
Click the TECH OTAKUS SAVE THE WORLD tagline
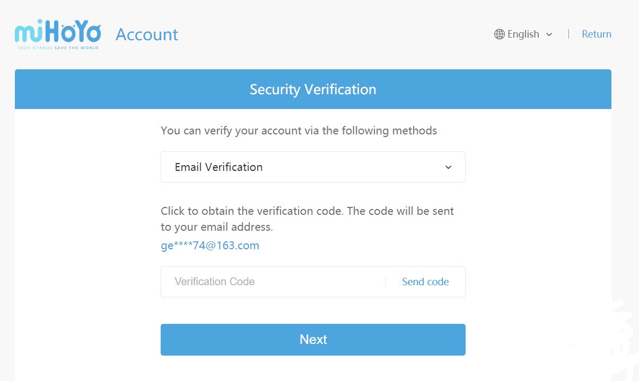[58, 47]
